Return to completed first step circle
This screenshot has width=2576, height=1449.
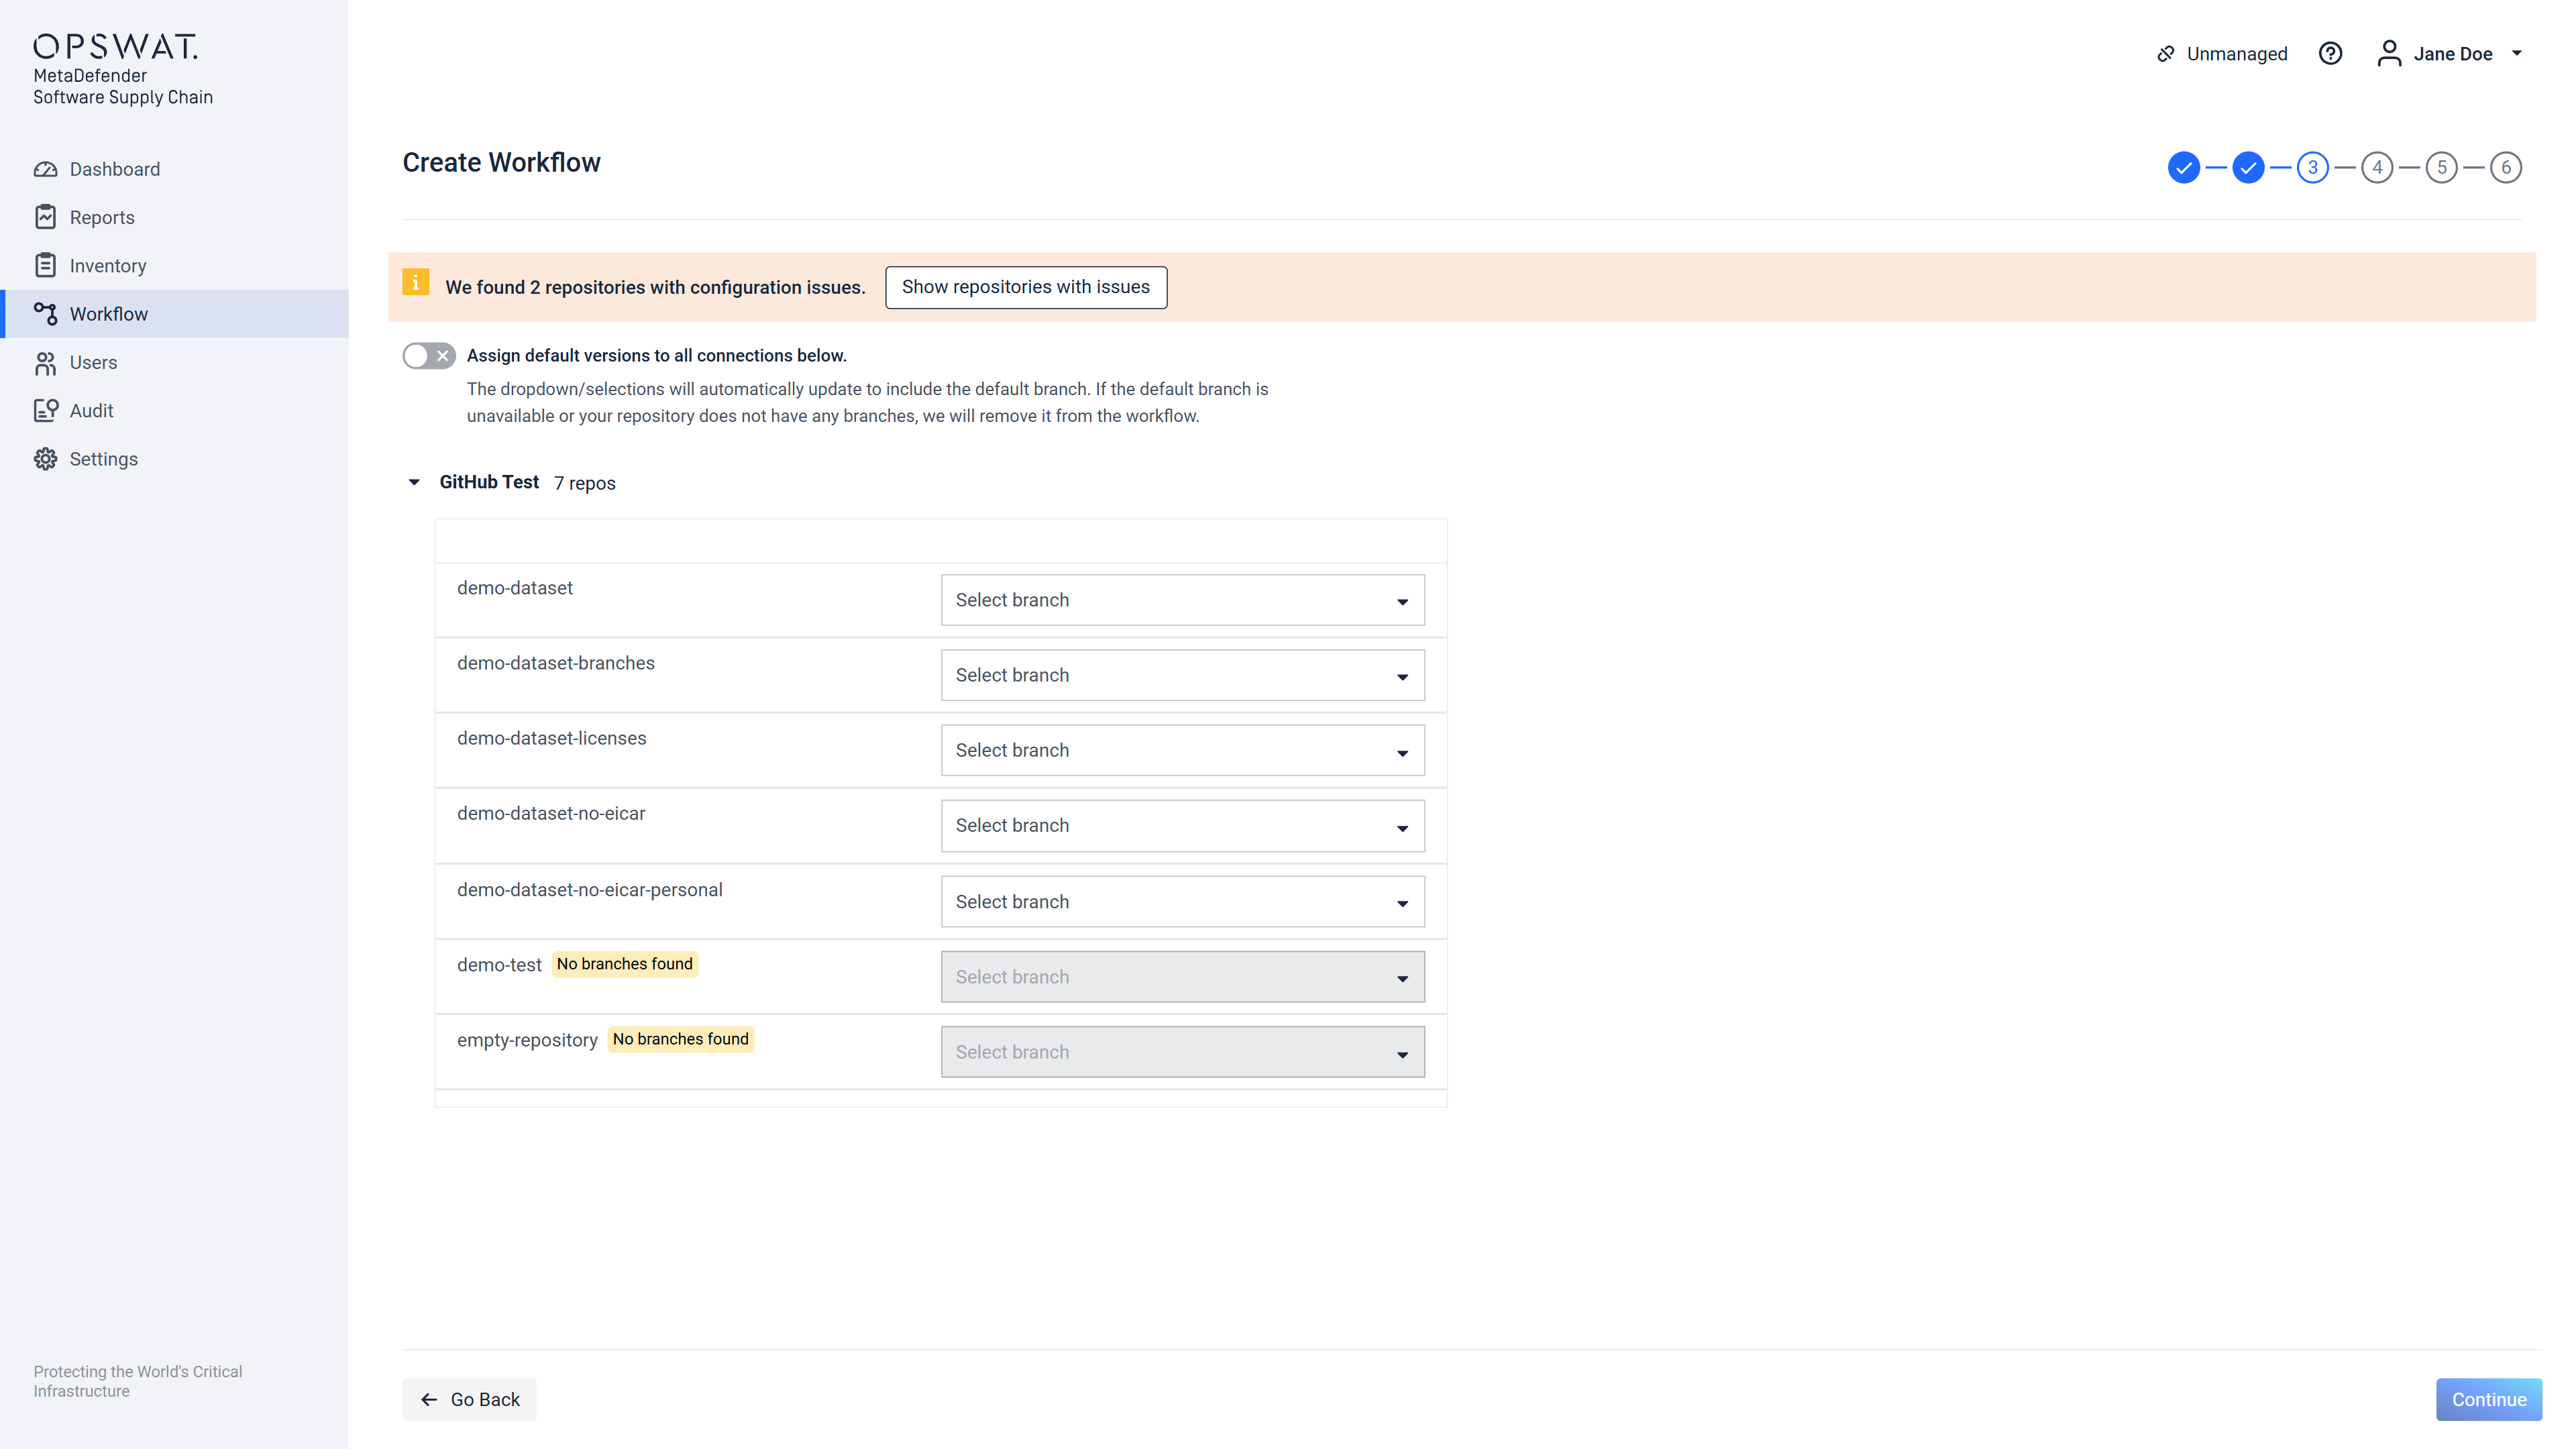2183,168
